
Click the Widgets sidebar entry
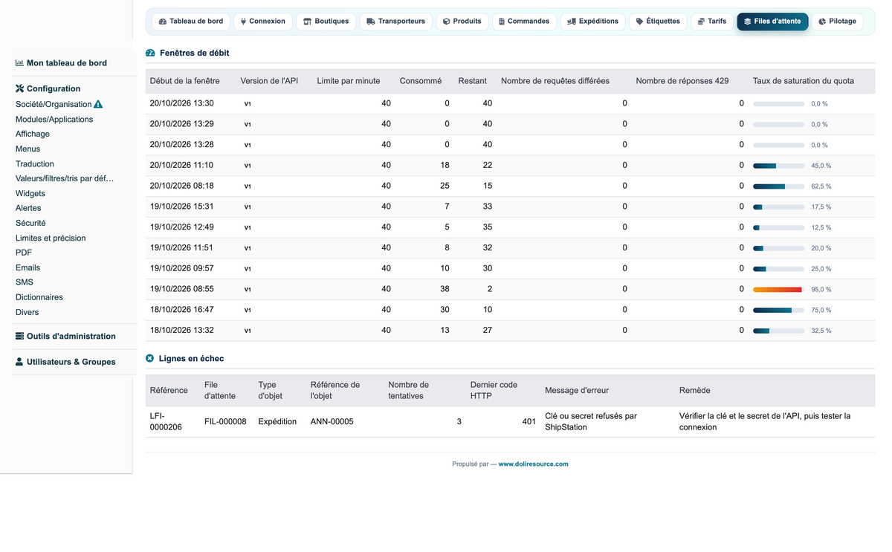pos(30,193)
